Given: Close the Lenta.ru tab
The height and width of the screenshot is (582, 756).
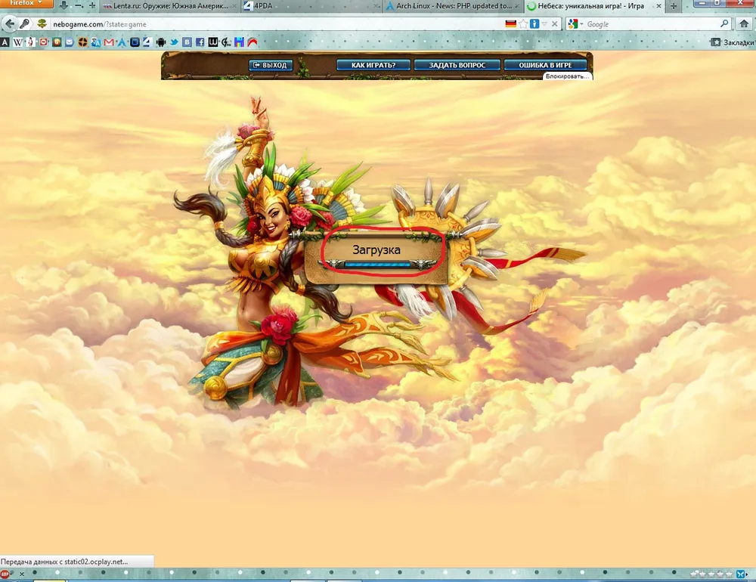Looking at the screenshot, I should tap(234, 6).
